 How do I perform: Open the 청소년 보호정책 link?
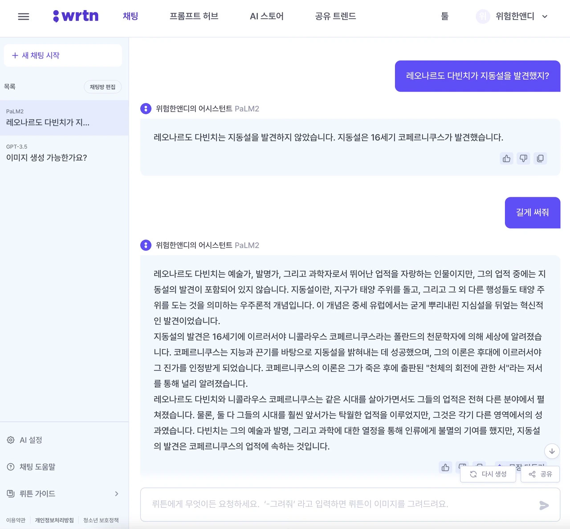(101, 520)
